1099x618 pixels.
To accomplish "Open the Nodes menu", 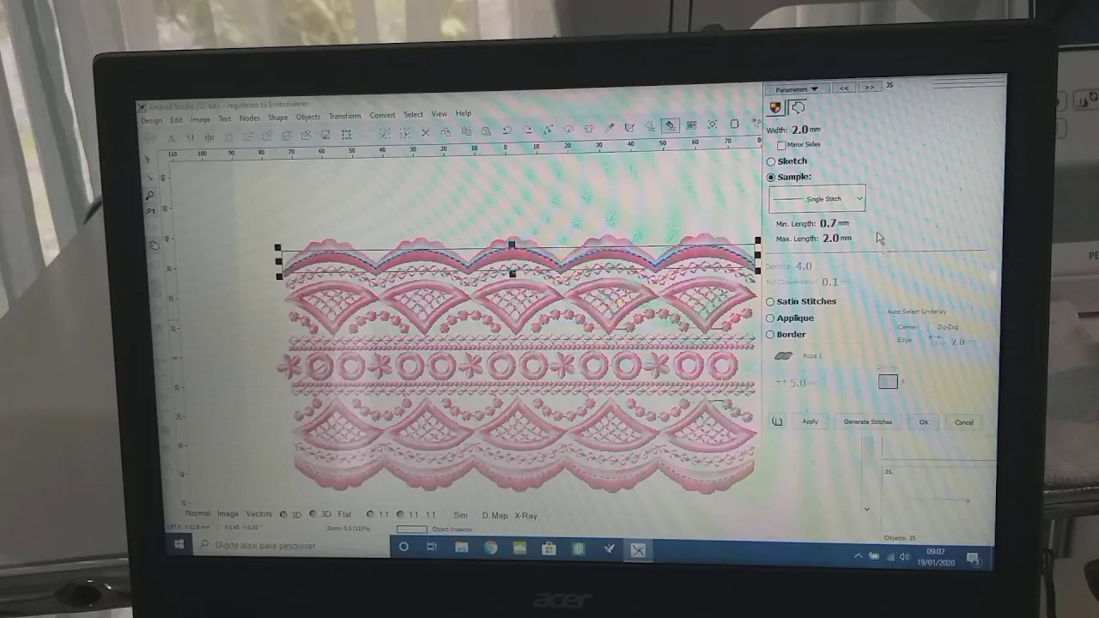I will pyautogui.click(x=249, y=118).
